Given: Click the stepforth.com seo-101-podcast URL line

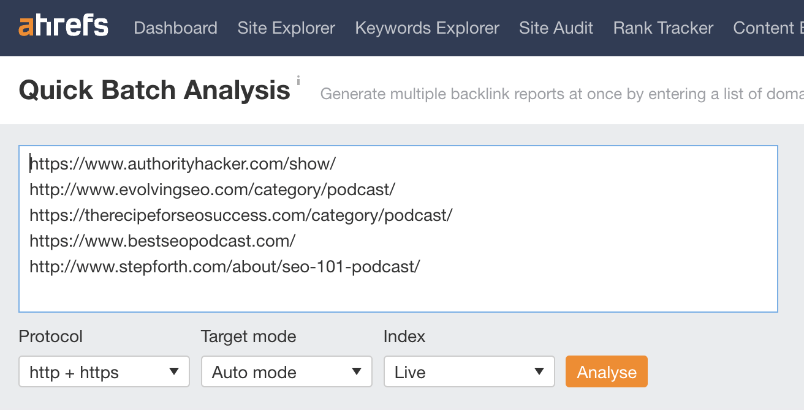Looking at the screenshot, I should (224, 267).
